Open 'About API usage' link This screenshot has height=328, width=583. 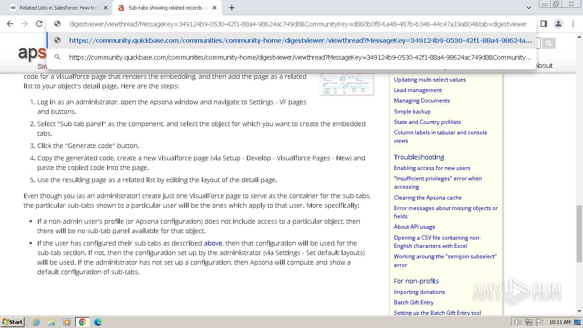click(x=414, y=227)
